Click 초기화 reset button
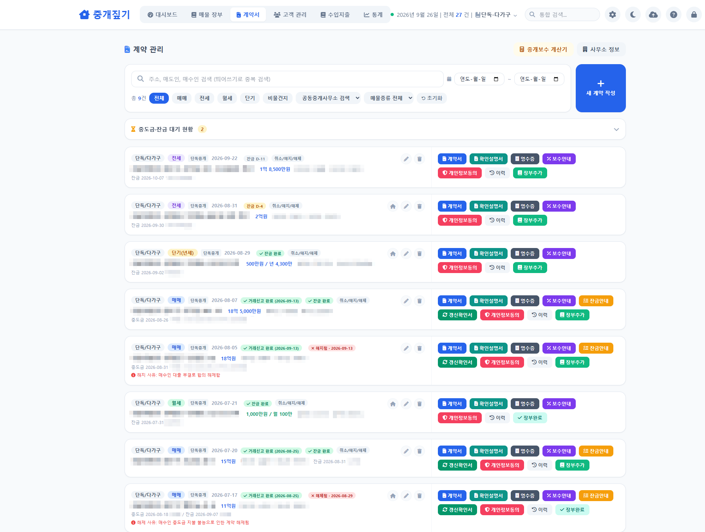This screenshot has width=705, height=532. [x=432, y=98]
